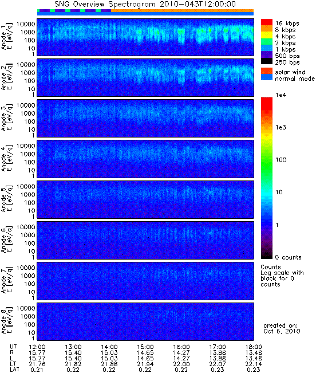Select the 4 kbps yellow legend swatch

(267, 35)
